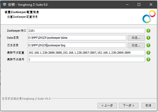The width and height of the screenshot is (158, 112).
Task: Click the 集群节点编号 label
Action: click(16, 59)
